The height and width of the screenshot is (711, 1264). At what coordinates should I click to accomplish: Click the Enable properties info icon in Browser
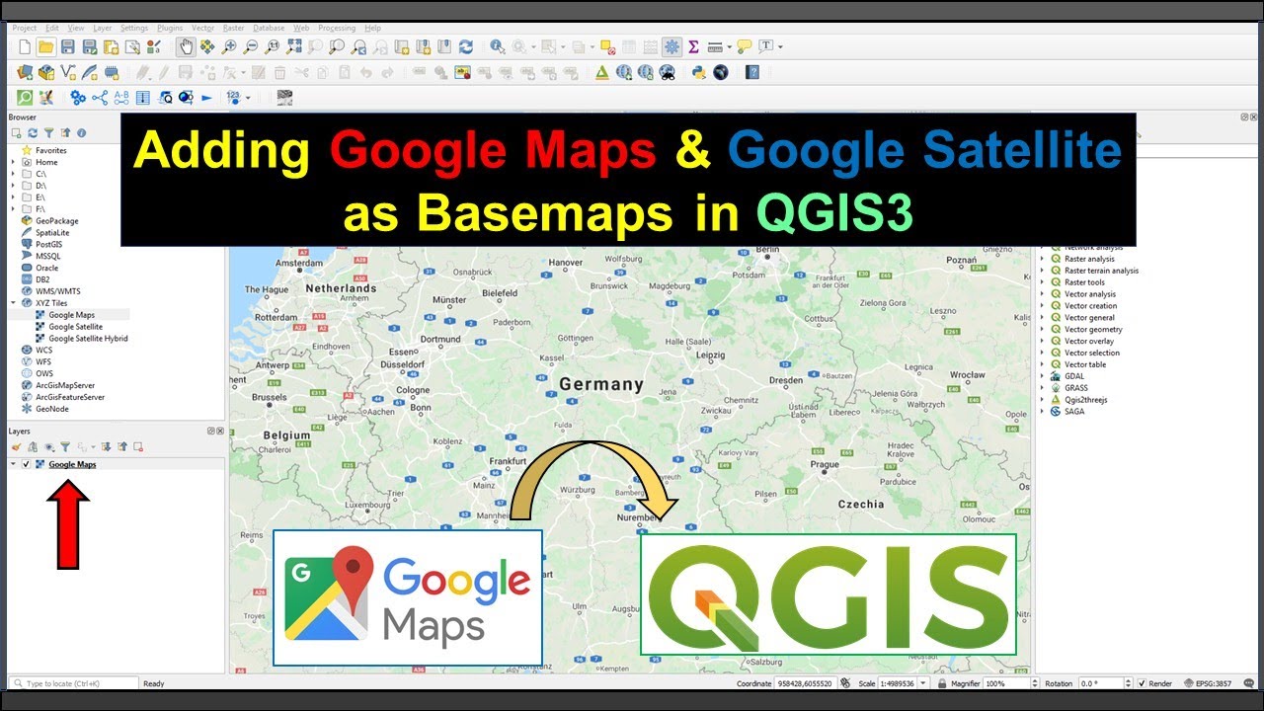click(x=82, y=132)
